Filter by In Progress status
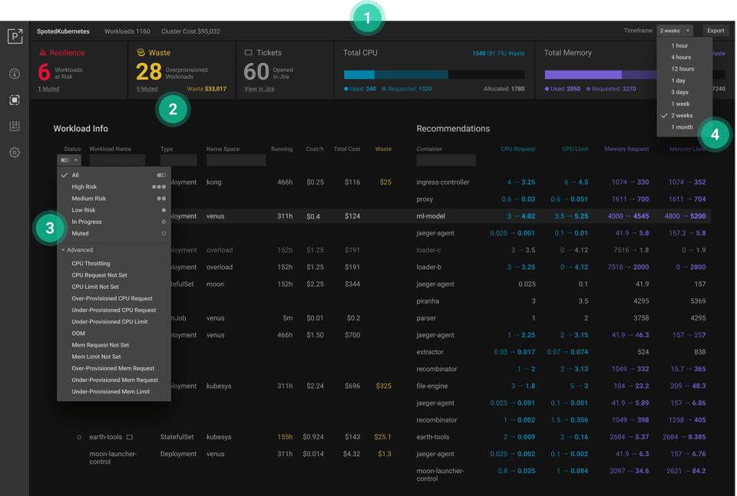 (x=114, y=222)
